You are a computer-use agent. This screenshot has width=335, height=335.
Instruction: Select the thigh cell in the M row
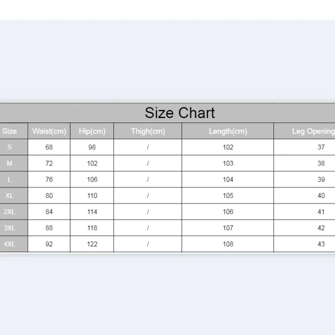click(x=148, y=163)
